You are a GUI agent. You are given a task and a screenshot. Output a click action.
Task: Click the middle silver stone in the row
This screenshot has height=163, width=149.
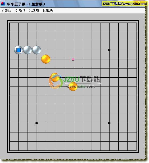[x=28, y=50]
